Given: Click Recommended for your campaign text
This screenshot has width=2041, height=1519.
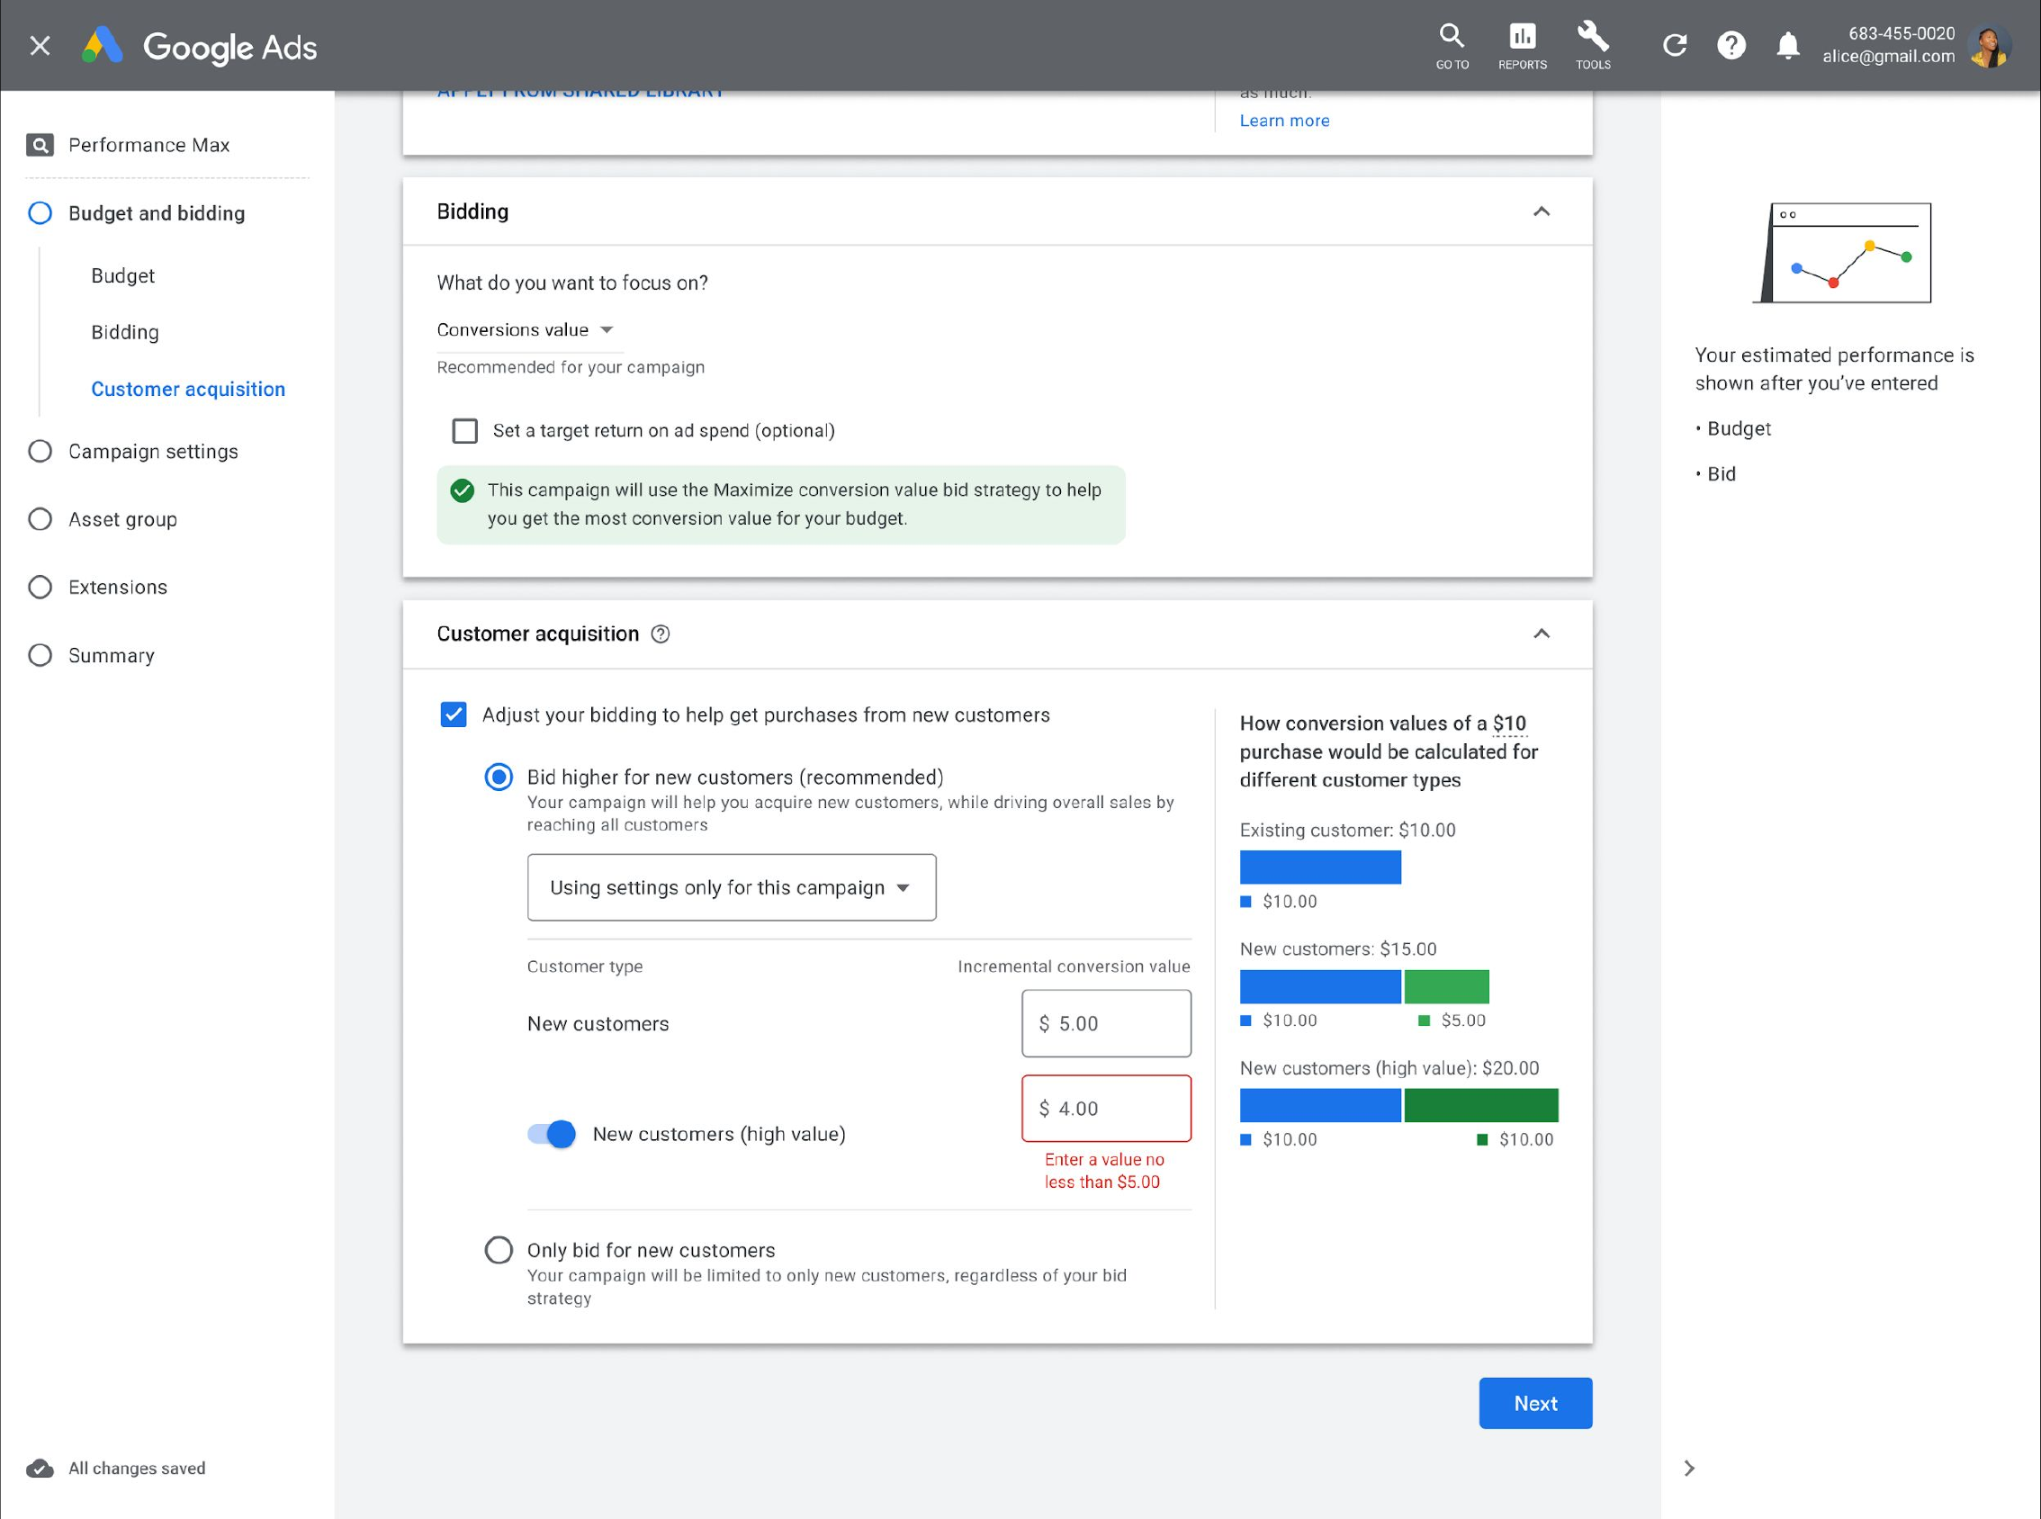Looking at the screenshot, I should click(x=571, y=367).
